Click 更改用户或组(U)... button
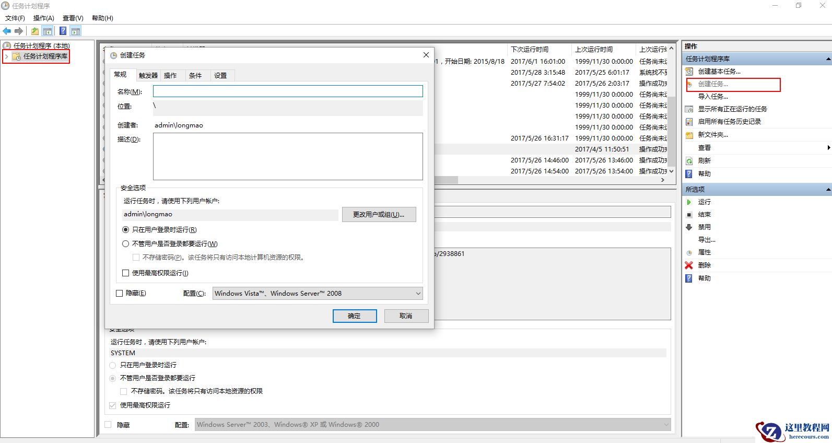 [x=379, y=214]
